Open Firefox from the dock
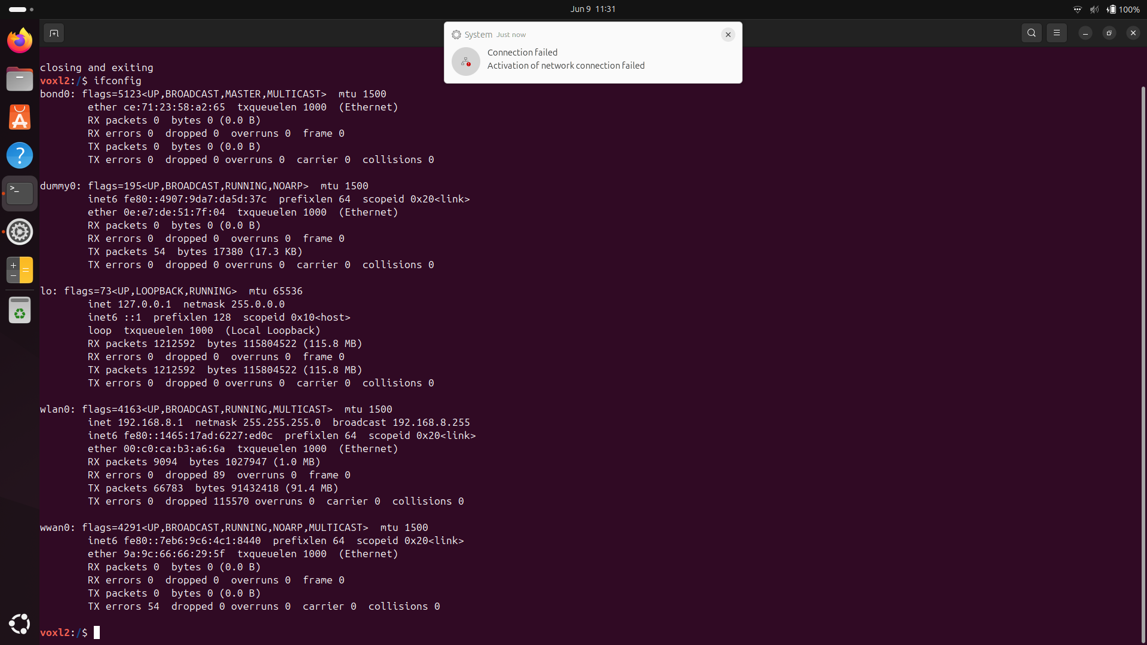The height and width of the screenshot is (645, 1147). (x=20, y=41)
